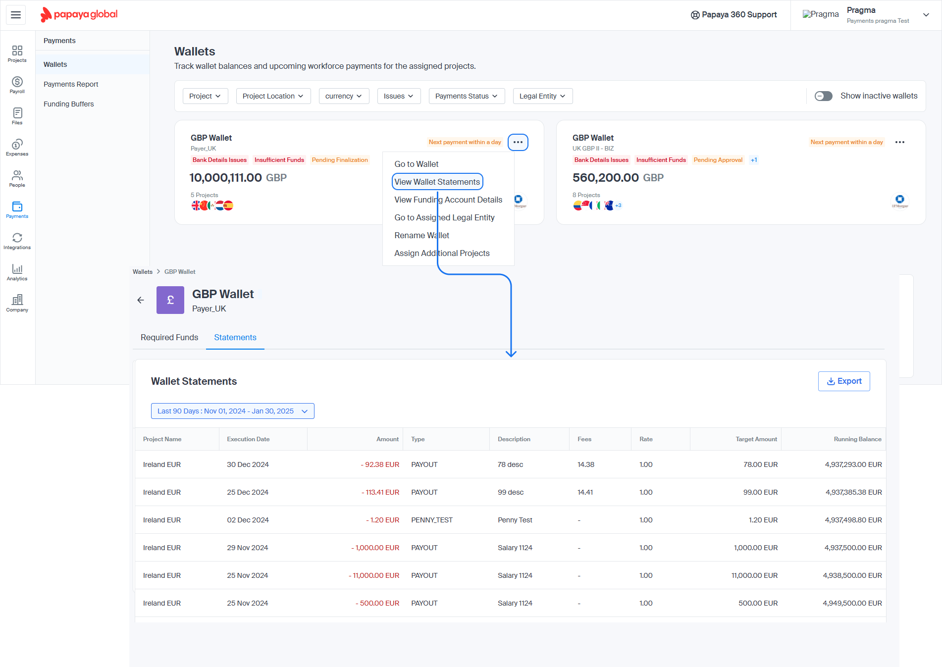Select Rename Wallet menu item
This screenshot has width=942, height=667.
(x=421, y=235)
